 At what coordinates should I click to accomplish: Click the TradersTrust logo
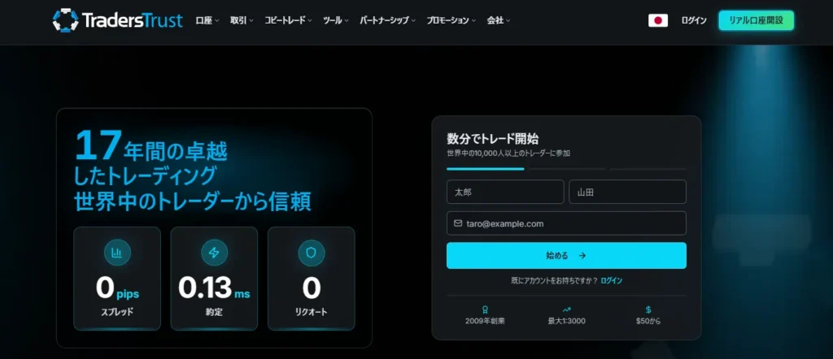[x=117, y=20]
